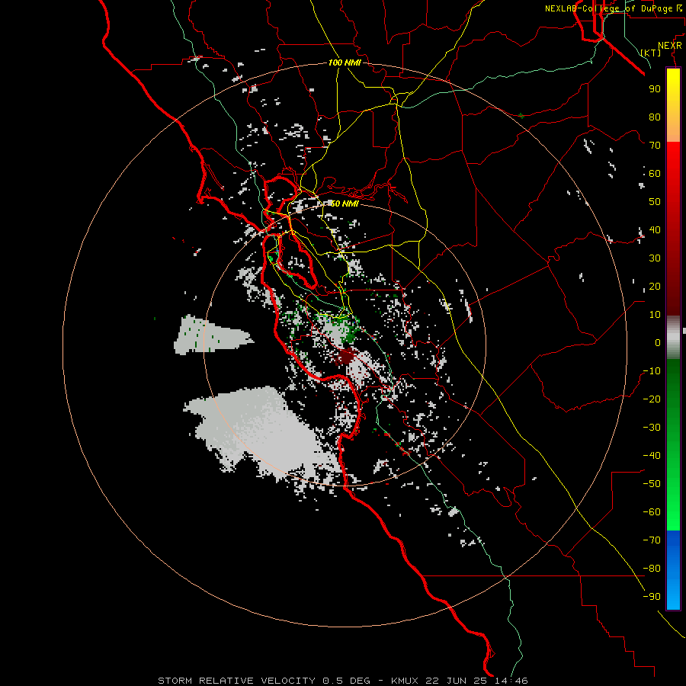Click the positive 90 value on velocity scale
Image resolution: width=686 pixels, height=686 pixels.
(x=655, y=89)
